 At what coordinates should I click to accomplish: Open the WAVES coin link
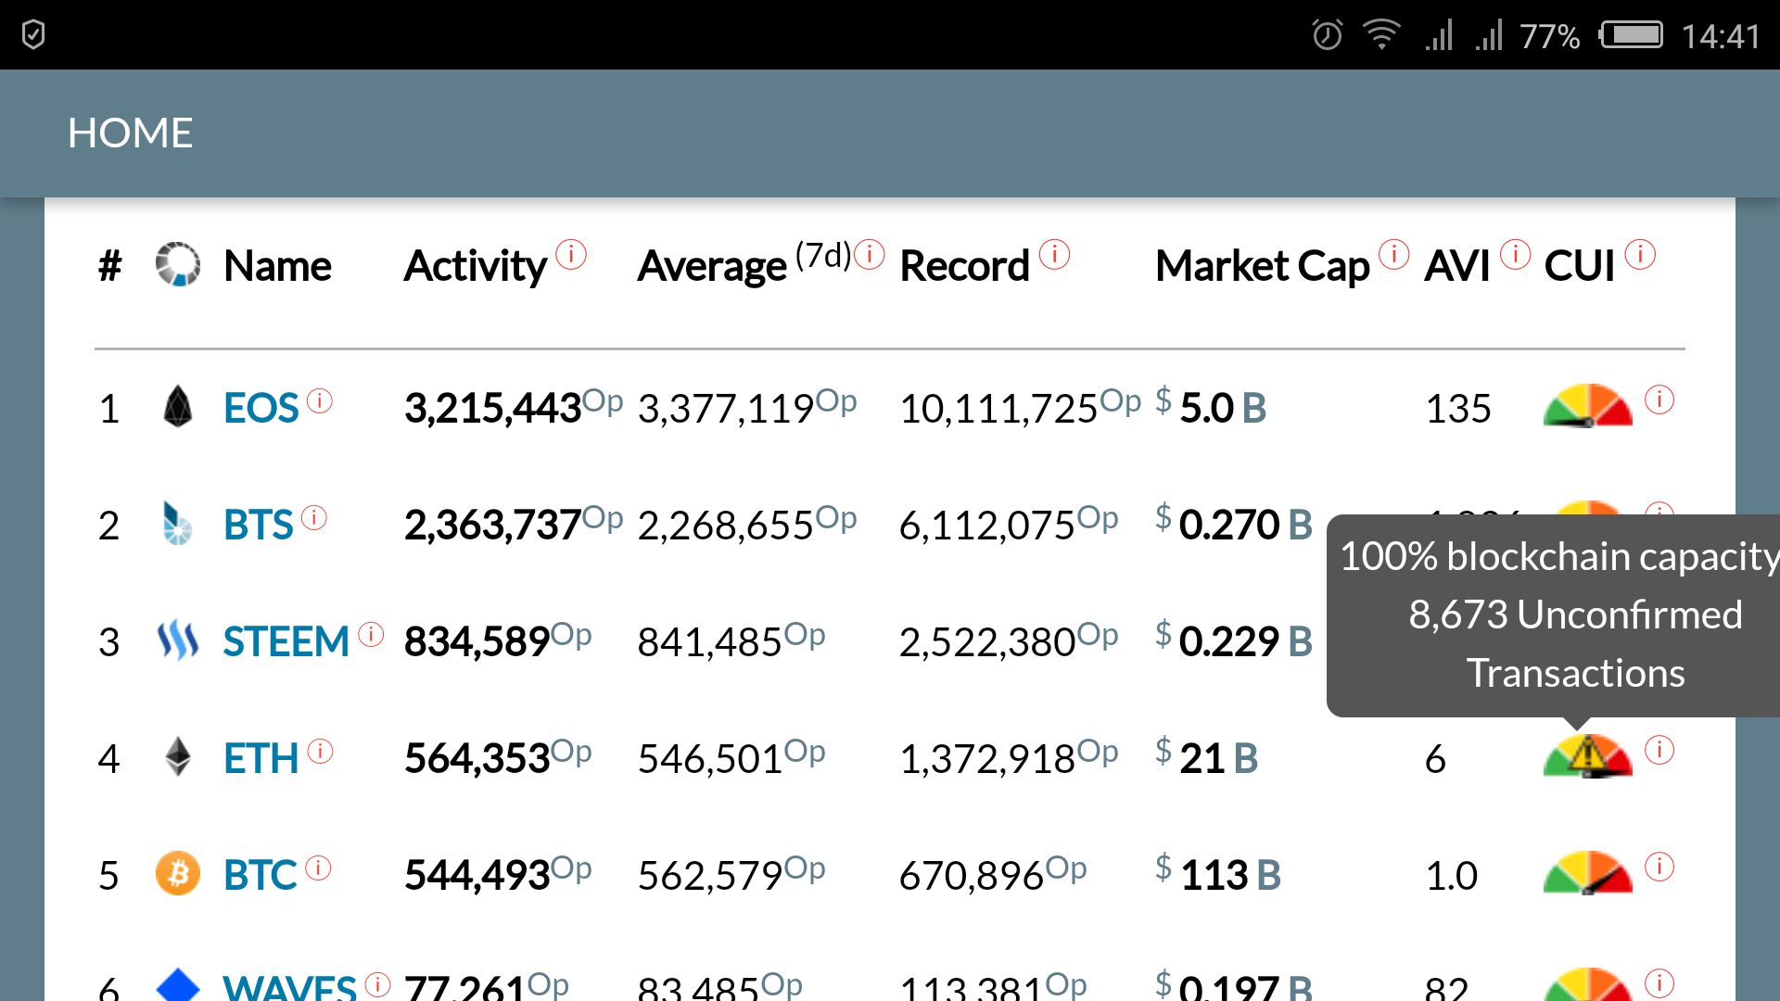pyautogui.click(x=289, y=986)
